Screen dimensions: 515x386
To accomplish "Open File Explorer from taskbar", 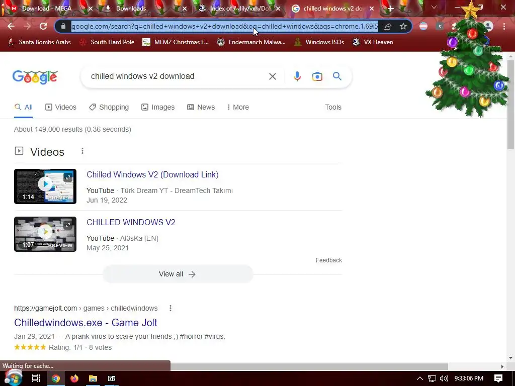I will pyautogui.click(x=93, y=378).
